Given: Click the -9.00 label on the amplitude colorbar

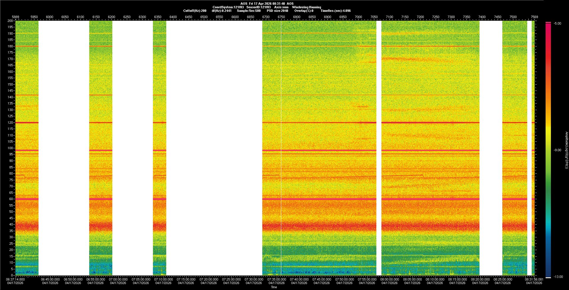Looking at the screenshot, I should click(x=557, y=150).
